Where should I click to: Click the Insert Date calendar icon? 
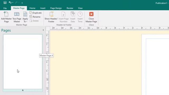coord(73,14)
